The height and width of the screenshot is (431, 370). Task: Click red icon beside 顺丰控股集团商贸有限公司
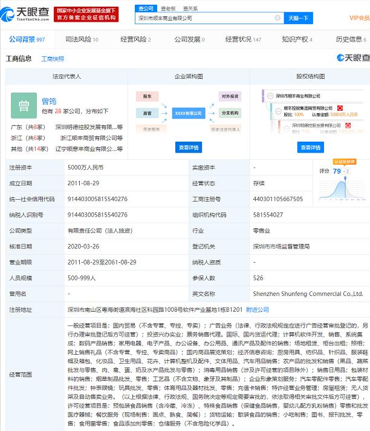340,108
